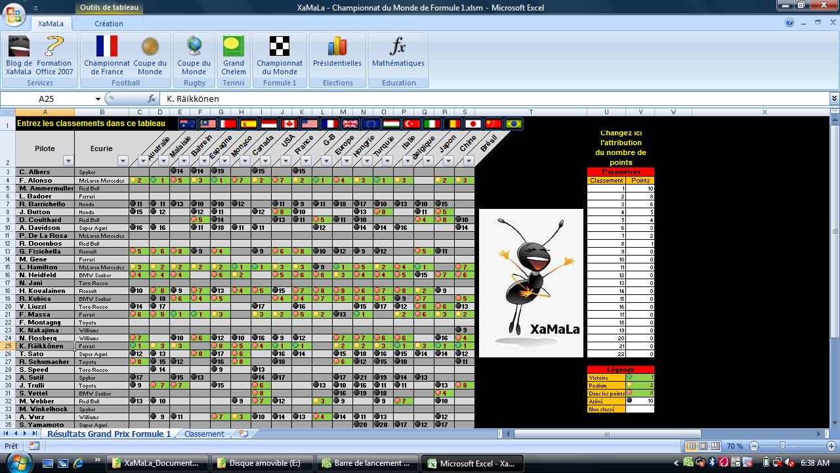Switch to Page Break Preview button
Image resolution: width=840 pixels, height=473 pixels.
[x=715, y=446]
